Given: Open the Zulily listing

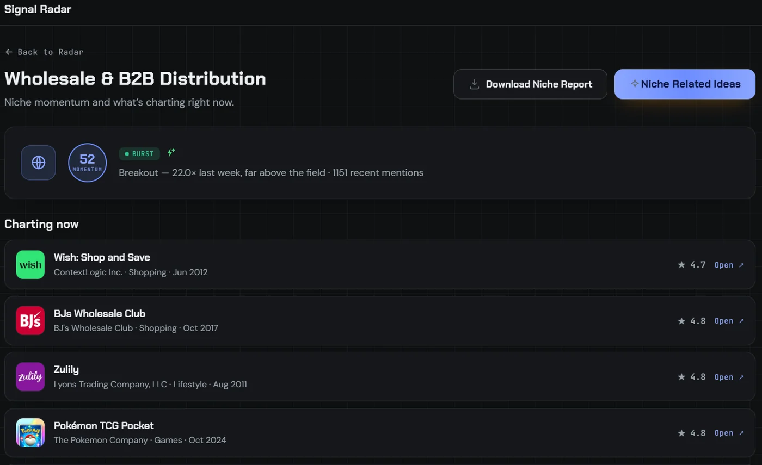Looking at the screenshot, I should coord(729,377).
